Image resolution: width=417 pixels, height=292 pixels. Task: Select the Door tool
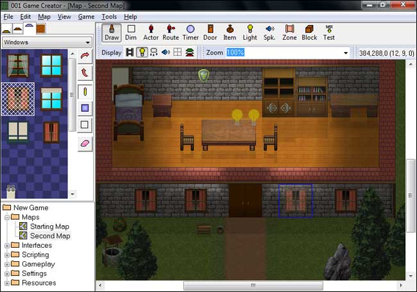210,32
